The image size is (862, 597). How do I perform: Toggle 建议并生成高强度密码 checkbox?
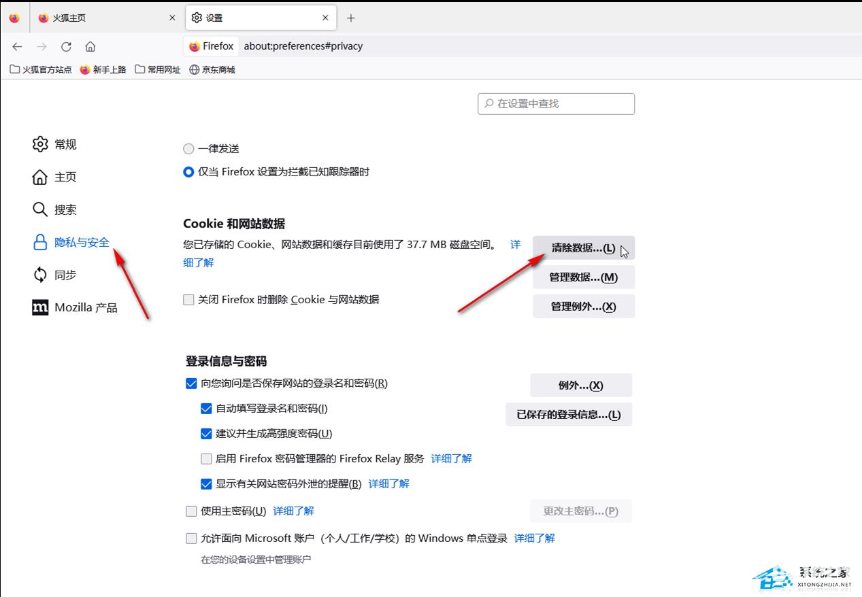click(206, 434)
